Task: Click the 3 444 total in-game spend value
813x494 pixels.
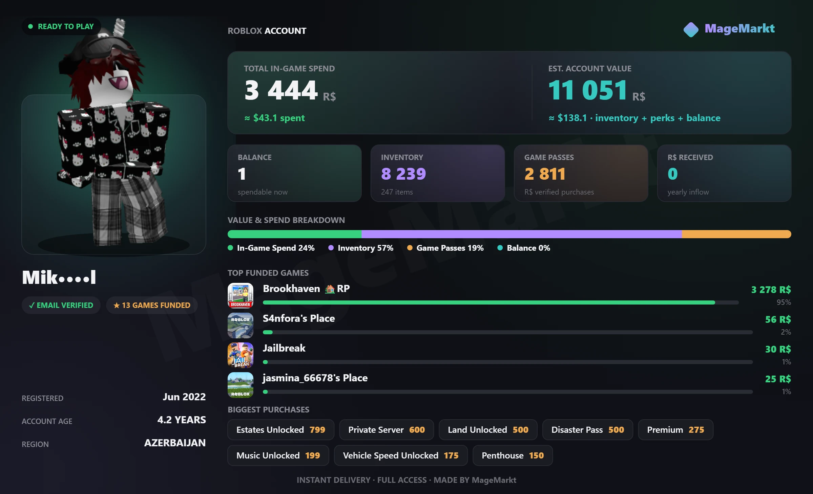Action: tap(281, 90)
